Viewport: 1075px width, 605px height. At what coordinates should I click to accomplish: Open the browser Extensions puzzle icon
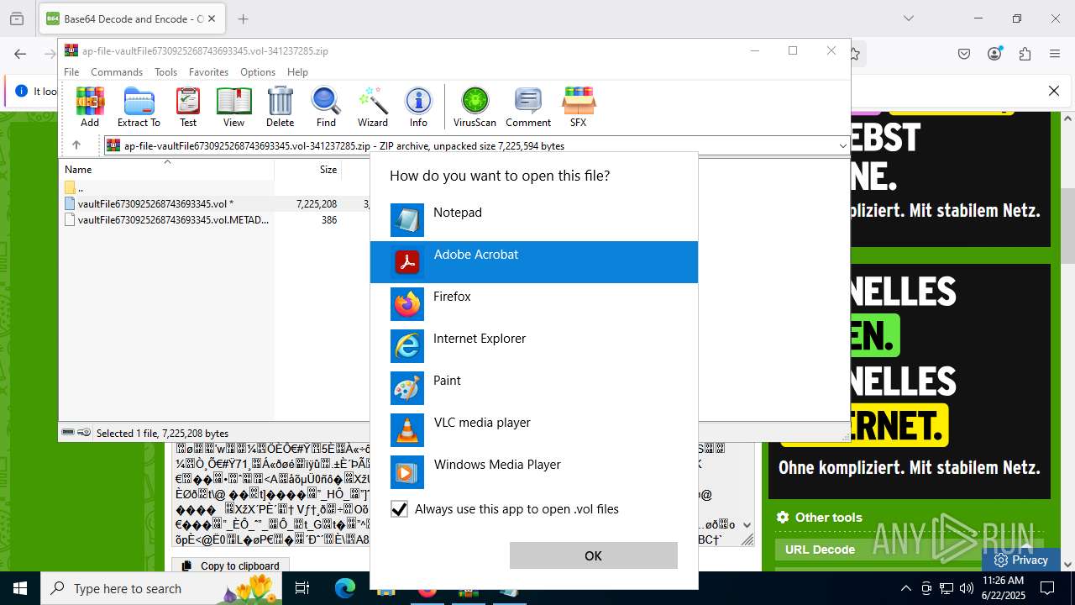point(1025,54)
